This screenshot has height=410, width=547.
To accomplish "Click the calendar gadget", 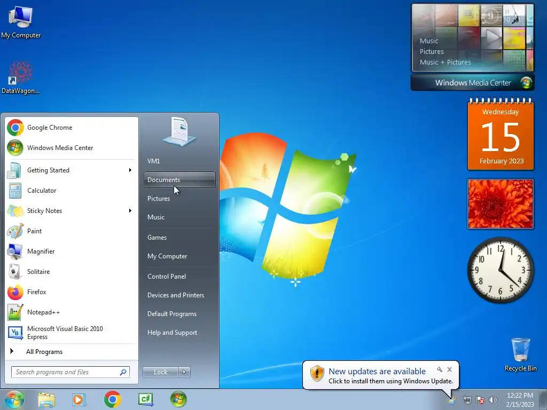I will [x=501, y=135].
